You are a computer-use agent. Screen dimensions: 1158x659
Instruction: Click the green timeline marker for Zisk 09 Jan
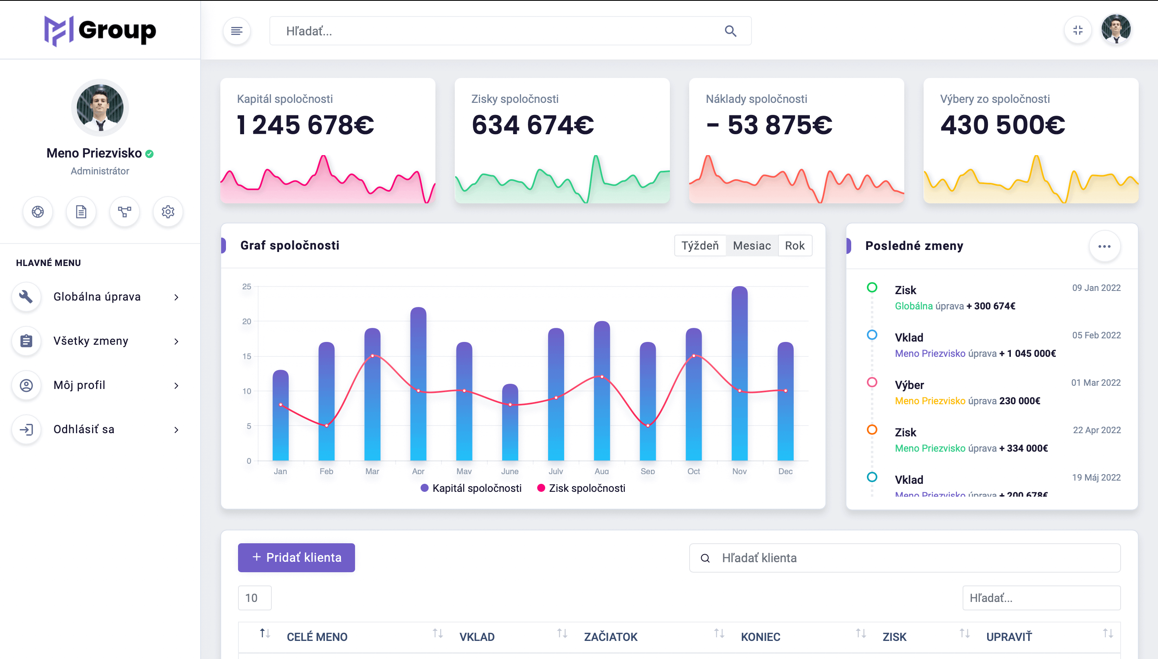click(872, 287)
